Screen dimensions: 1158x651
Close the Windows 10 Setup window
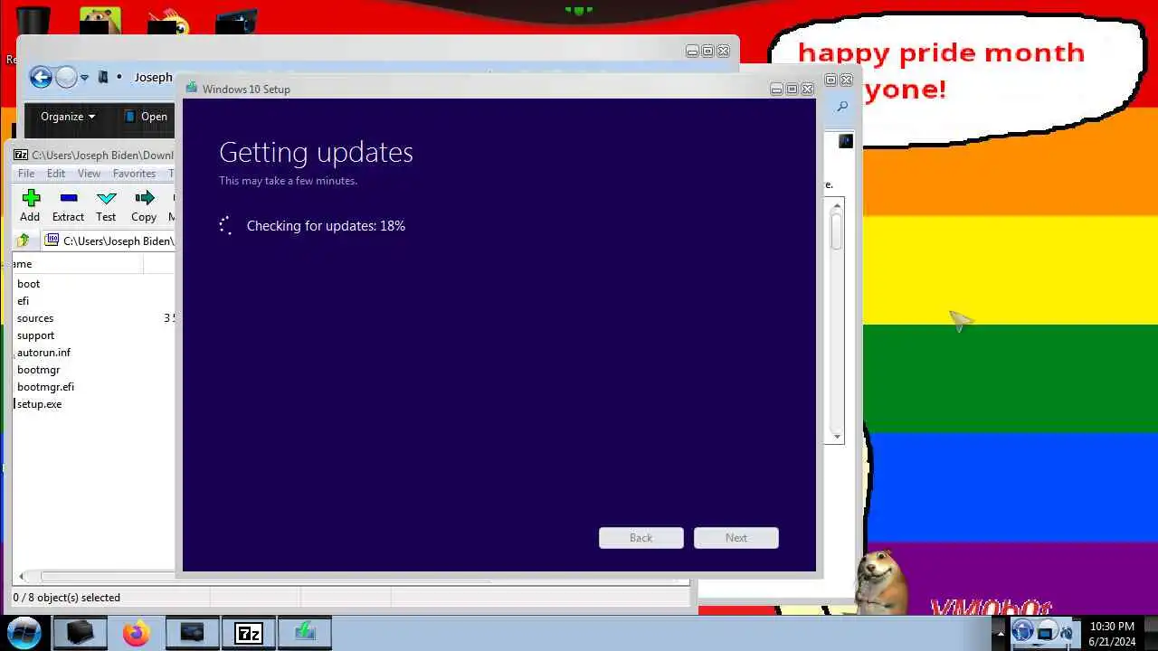[807, 89]
